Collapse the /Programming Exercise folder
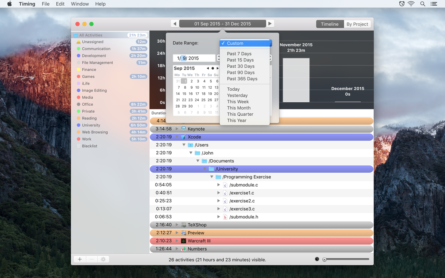445x278 pixels. (x=212, y=177)
